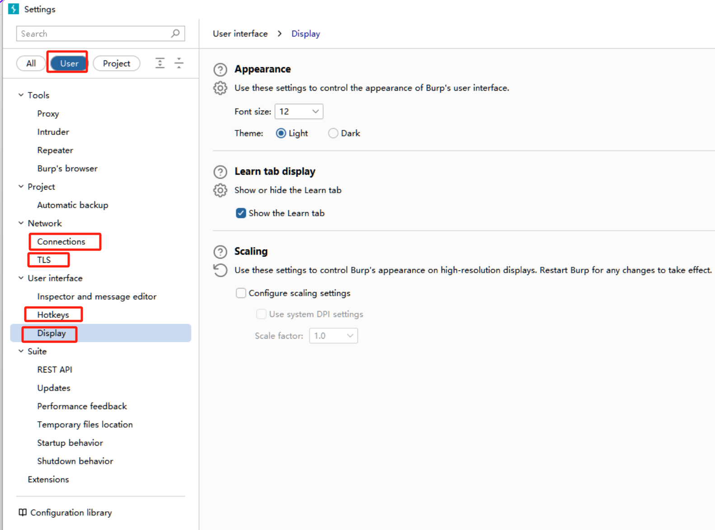The width and height of the screenshot is (715, 530).
Task: Open the Appearance section gear options
Action: tap(220, 88)
